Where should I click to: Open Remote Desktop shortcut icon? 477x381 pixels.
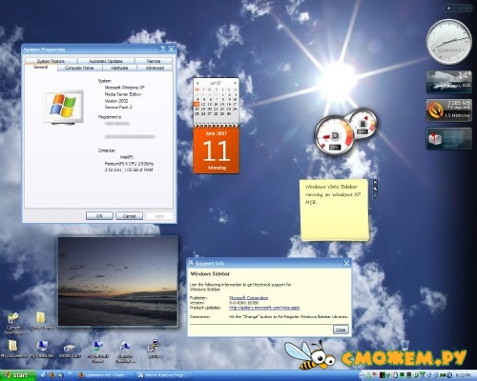tap(125, 351)
